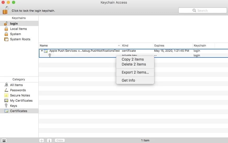Click the 'certificate' kind cell
The width and height of the screenshot is (228, 143).
point(129,51)
